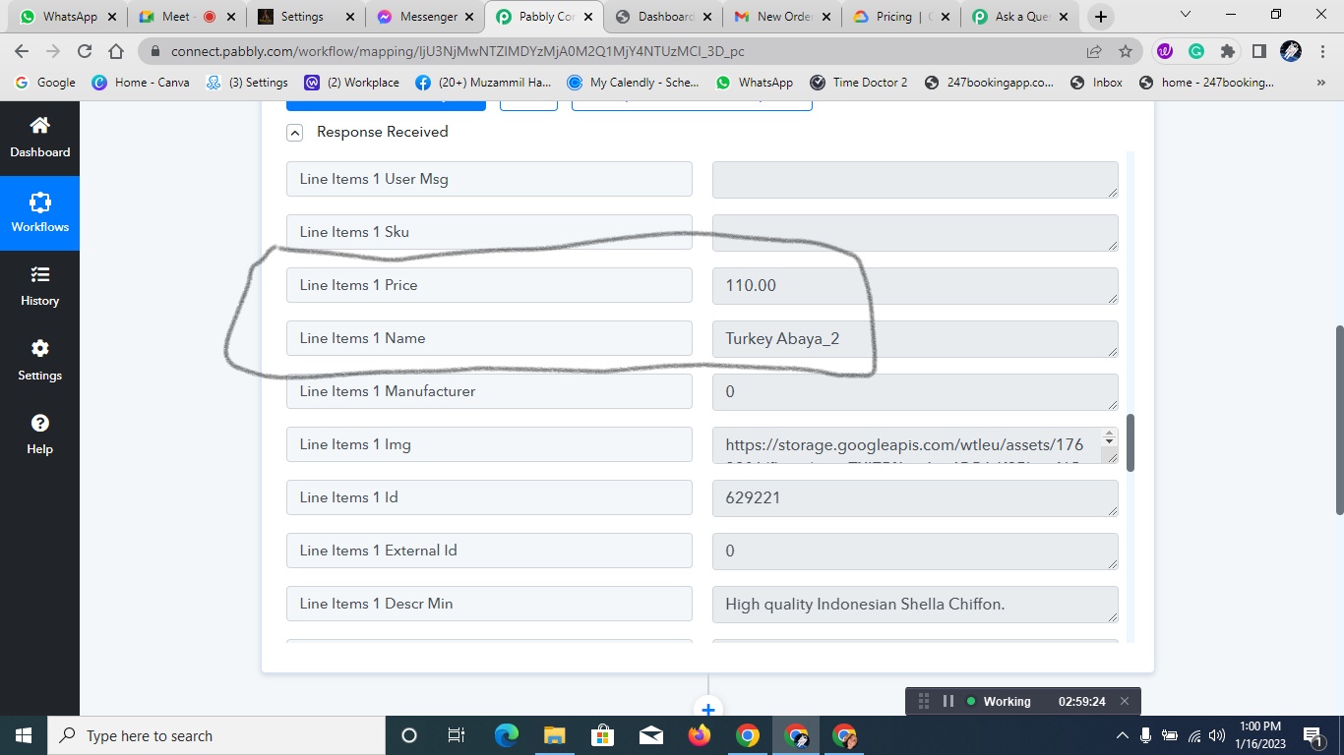Launch Microsoft Edge from the taskbar
1344x755 pixels.
(x=506, y=735)
